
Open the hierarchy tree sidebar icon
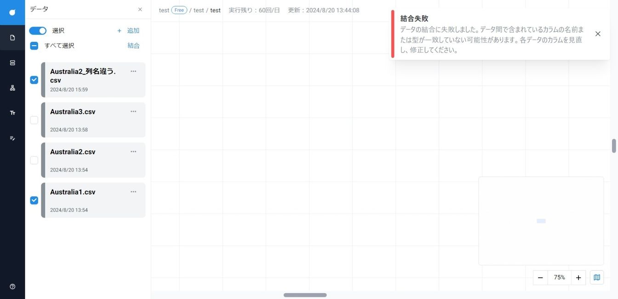click(12, 88)
